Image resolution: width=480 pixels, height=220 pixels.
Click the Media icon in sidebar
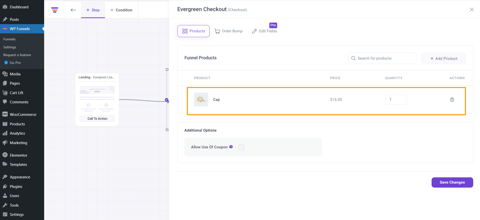click(x=5, y=74)
